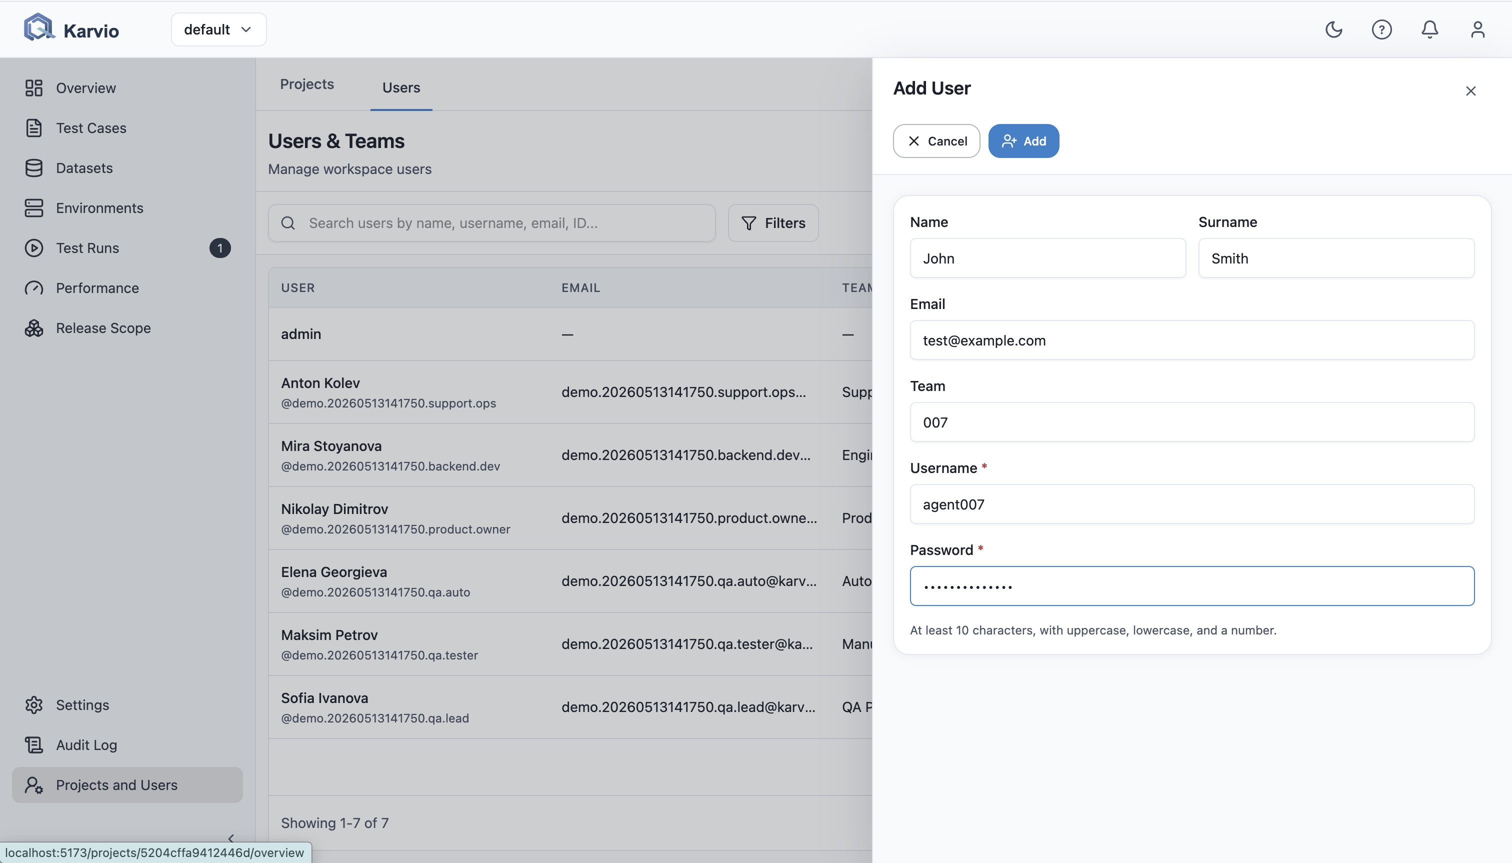Viewport: 1512px width, 863px height.
Task: Click the Test Runs count badge
Action: (220, 248)
